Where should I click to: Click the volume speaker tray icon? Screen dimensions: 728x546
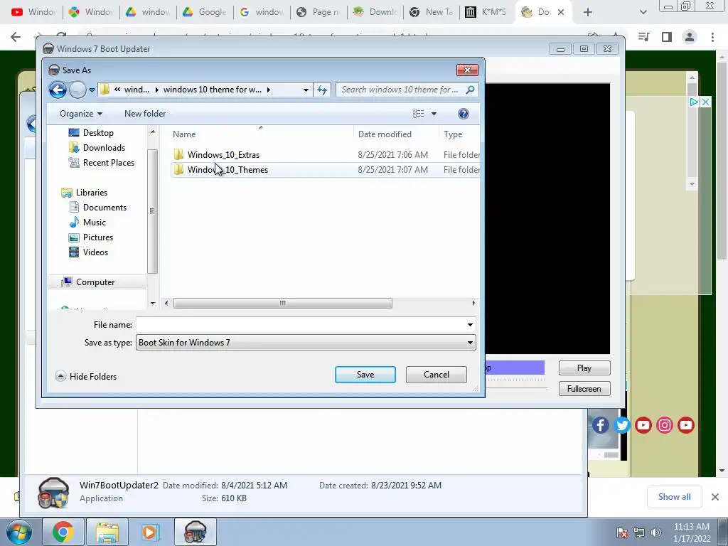[656, 532]
